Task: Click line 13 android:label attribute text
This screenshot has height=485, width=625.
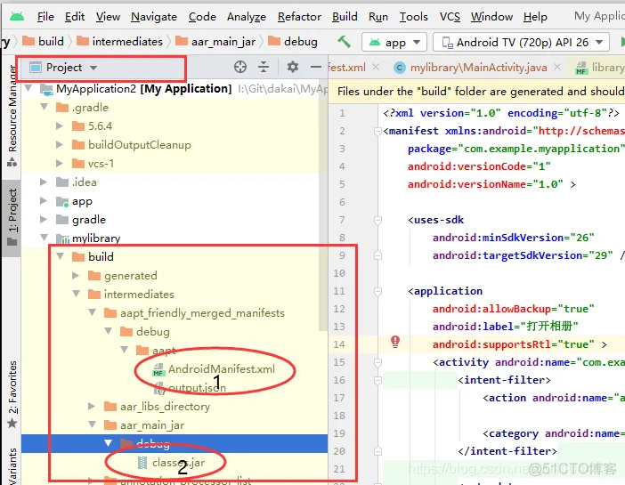Action: click(506, 327)
